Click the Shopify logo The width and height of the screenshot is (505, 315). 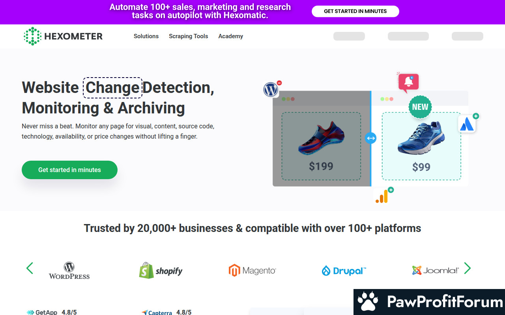click(161, 271)
